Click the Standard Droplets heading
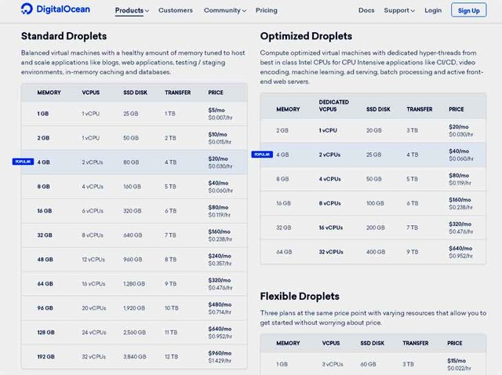Viewport: 502px width, 375px height. 64,36
